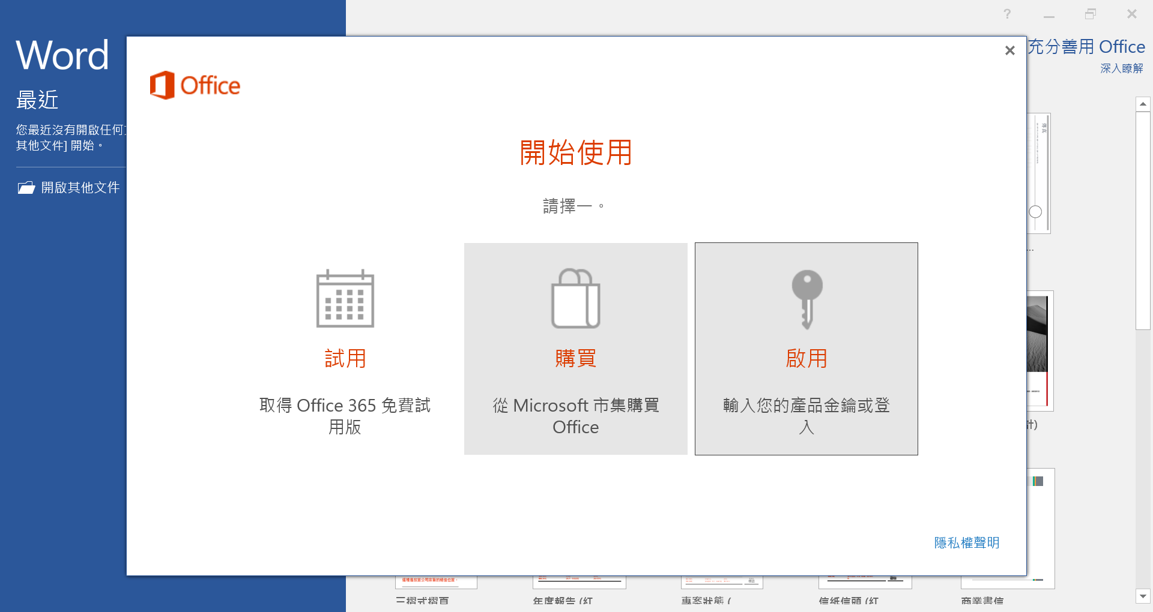Open the 隱私權聲明 link

(x=967, y=542)
